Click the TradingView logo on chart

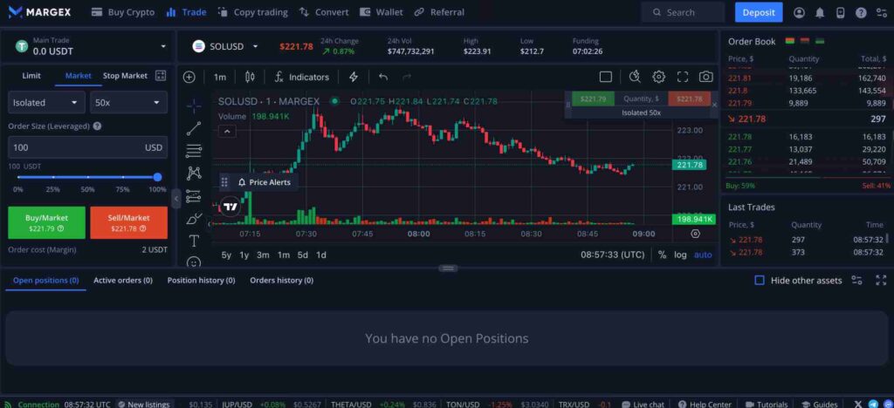click(x=230, y=207)
